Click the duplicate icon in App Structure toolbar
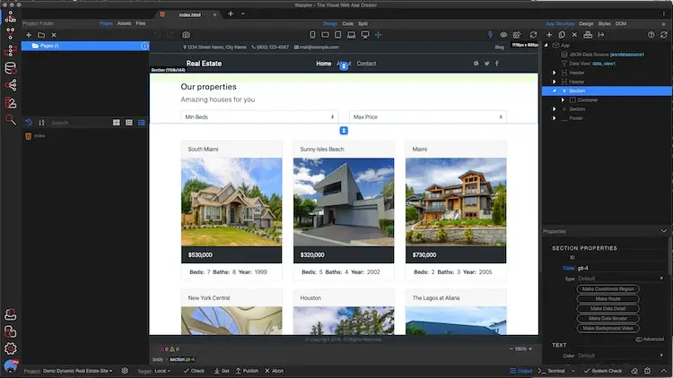673x378 pixels. coord(562,35)
